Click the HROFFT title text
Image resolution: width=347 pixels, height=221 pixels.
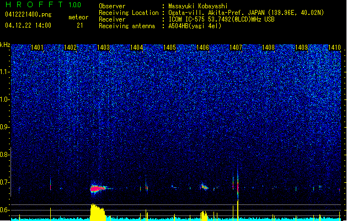click(x=34, y=4)
